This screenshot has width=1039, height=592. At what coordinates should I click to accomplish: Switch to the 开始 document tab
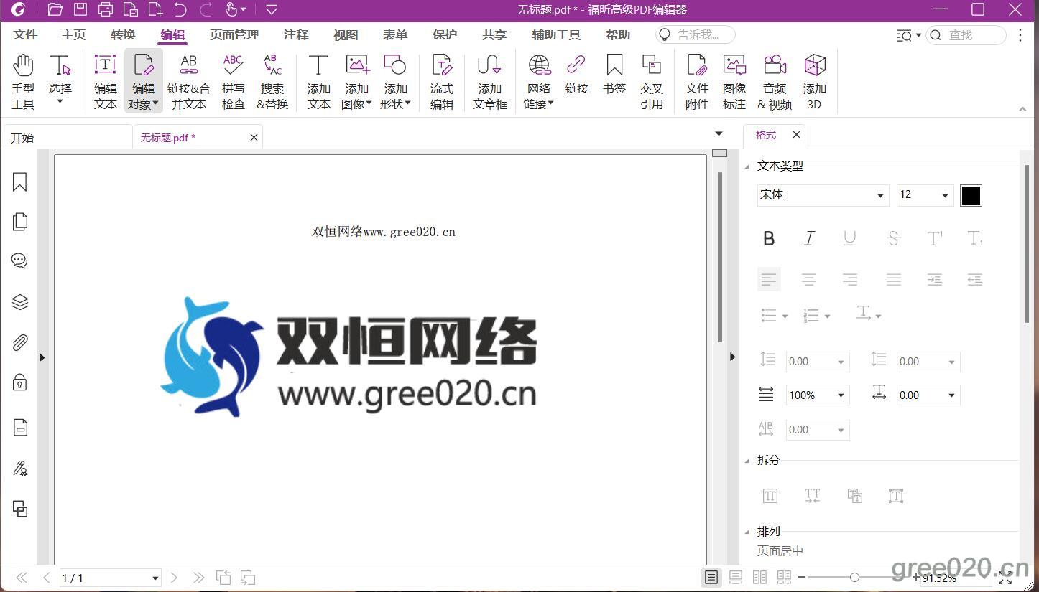tap(68, 138)
